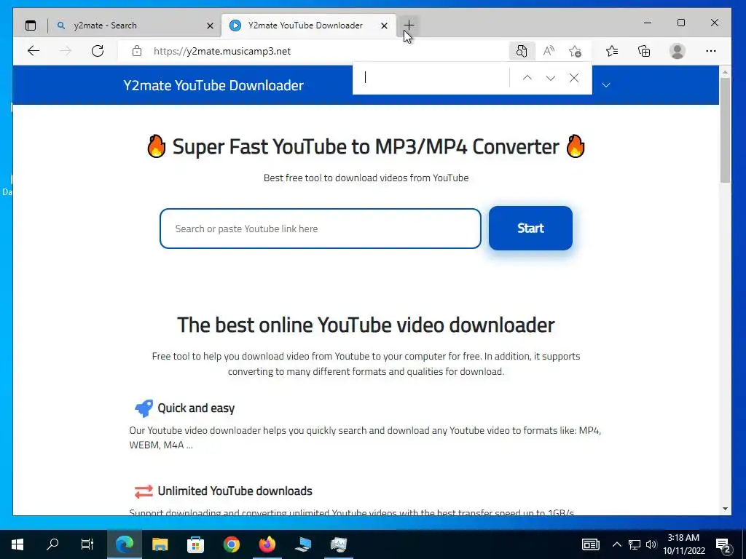Image resolution: width=746 pixels, height=559 pixels.
Task: Click the forward navigation arrow
Action: pyautogui.click(x=66, y=51)
